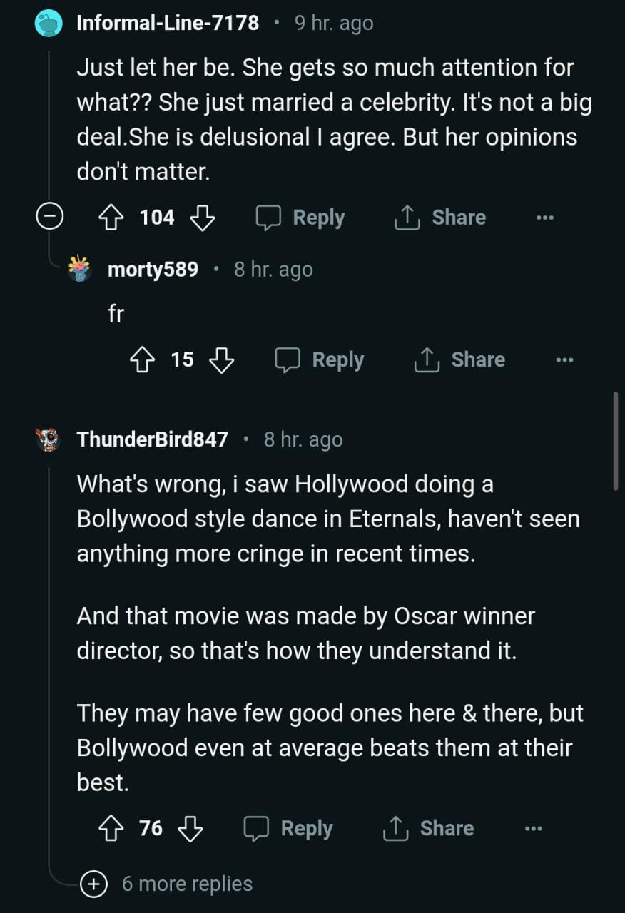Downvote morty589's 'fr' comment
The height and width of the screenshot is (913, 625).
pyautogui.click(x=222, y=360)
